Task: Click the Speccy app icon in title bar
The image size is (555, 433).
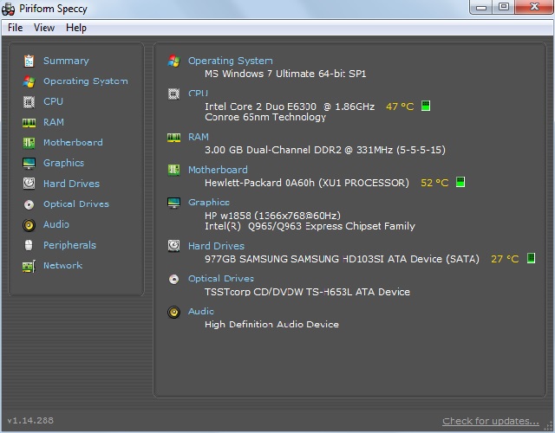Action: tap(8, 9)
